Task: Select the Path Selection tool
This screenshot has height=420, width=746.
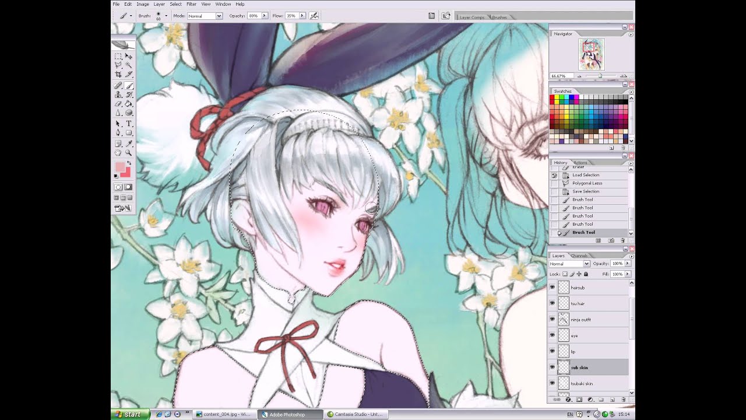Action: point(118,124)
